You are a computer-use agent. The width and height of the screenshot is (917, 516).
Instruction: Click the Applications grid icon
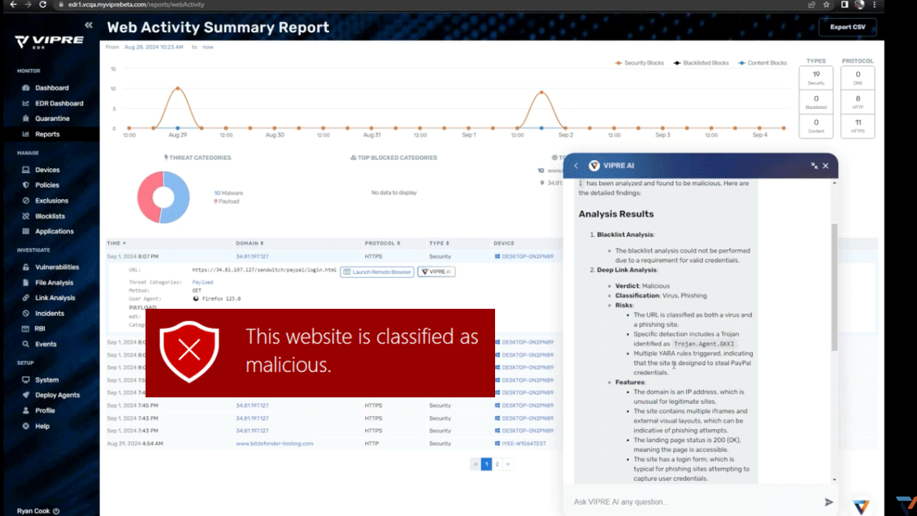point(26,232)
